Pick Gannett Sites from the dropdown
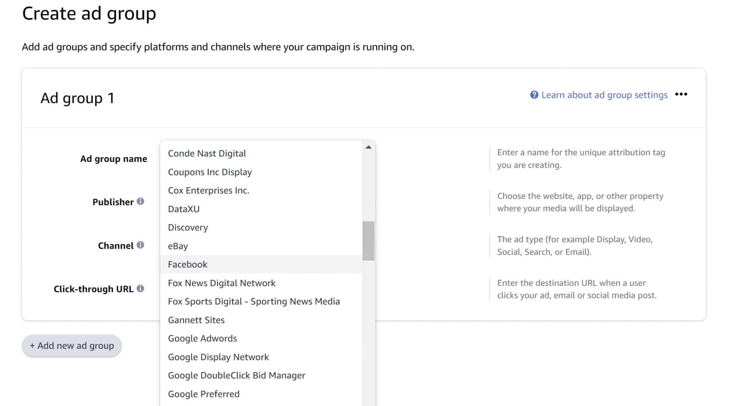This screenshot has width=746, height=406. [261, 320]
